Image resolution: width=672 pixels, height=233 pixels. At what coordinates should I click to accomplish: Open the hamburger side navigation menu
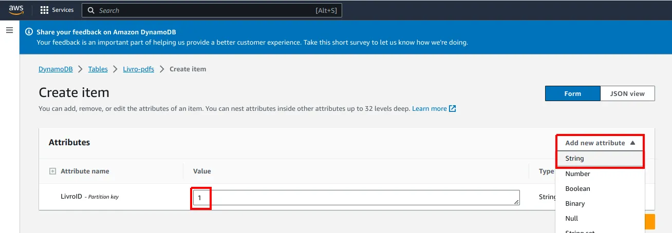coord(9,30)
